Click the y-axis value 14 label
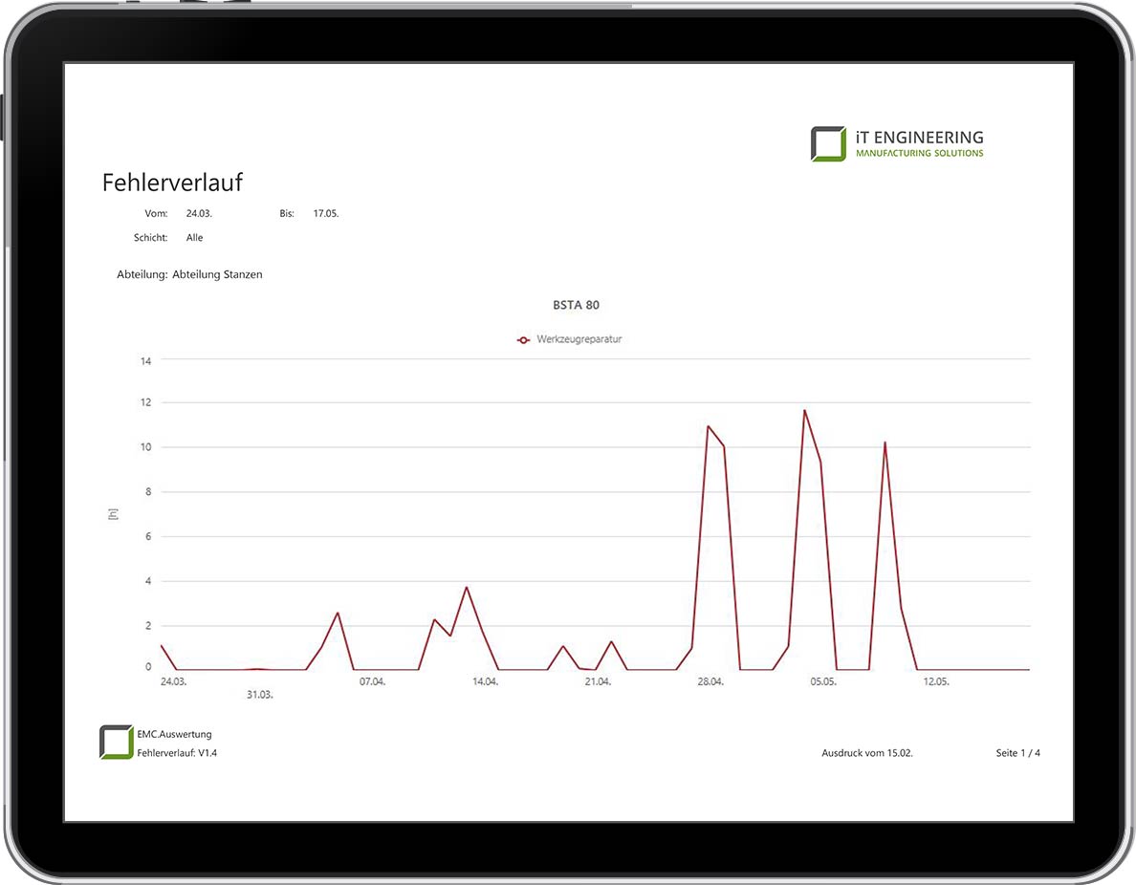Image resolution: width=1136 pixels, height=885 pixels. pyautogui.click(x=146, y=361)
